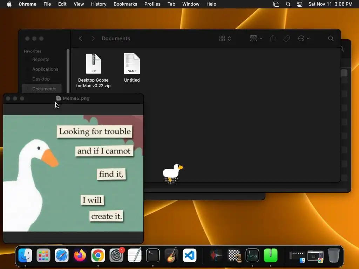Click the Finder sidebar scrollbar
Image resolution: width=359 pixels, height=269 pixels.
point(68,71)
